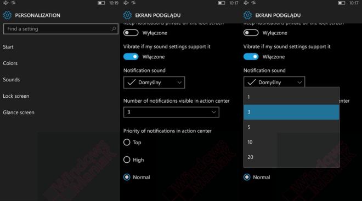Screen dimensions: 362x201
Task: Click 'Notification sound' label in middle phone
Action: (x=144, y=70)
